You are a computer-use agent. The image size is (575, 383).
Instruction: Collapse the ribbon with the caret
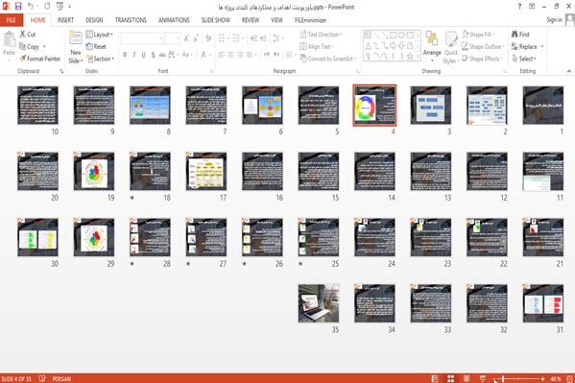569,71
